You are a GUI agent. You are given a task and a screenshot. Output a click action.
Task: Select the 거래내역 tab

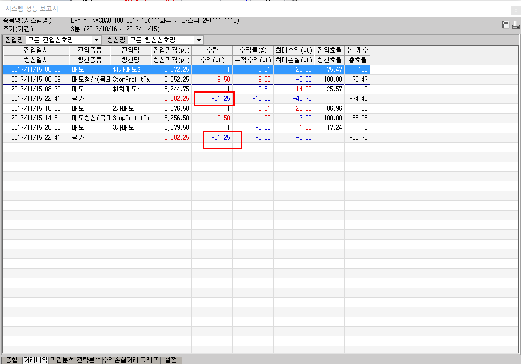point(36,360)
